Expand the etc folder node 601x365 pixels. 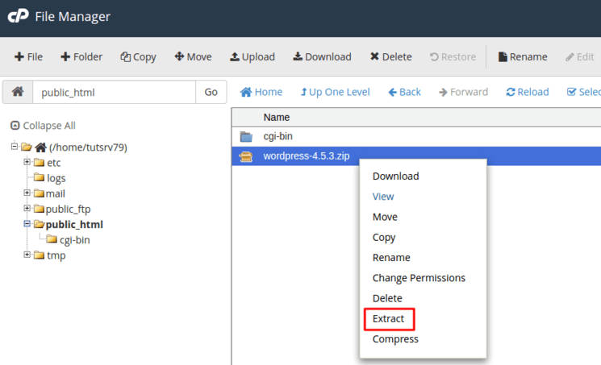coord(27,163)
